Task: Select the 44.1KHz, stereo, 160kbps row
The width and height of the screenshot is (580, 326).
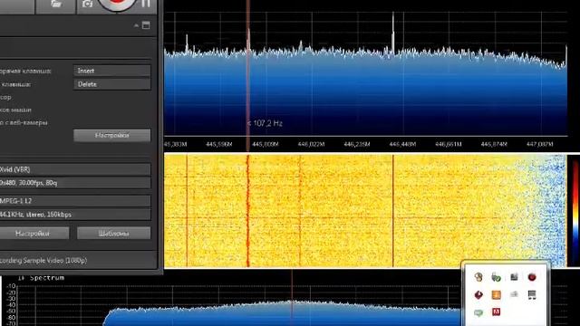Action: pyautogui.click(x=75, y=215)
